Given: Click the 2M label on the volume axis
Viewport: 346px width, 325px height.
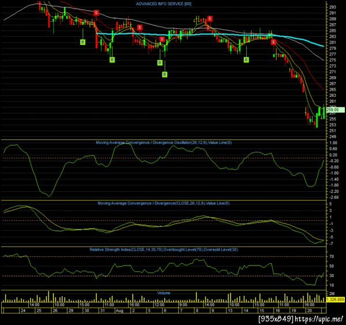Looking at the screenshot, I should (332, 294).
